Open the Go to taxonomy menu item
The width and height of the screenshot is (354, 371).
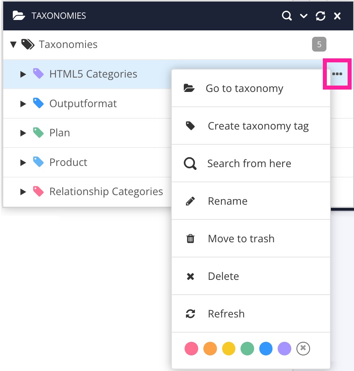pos(244,88)
